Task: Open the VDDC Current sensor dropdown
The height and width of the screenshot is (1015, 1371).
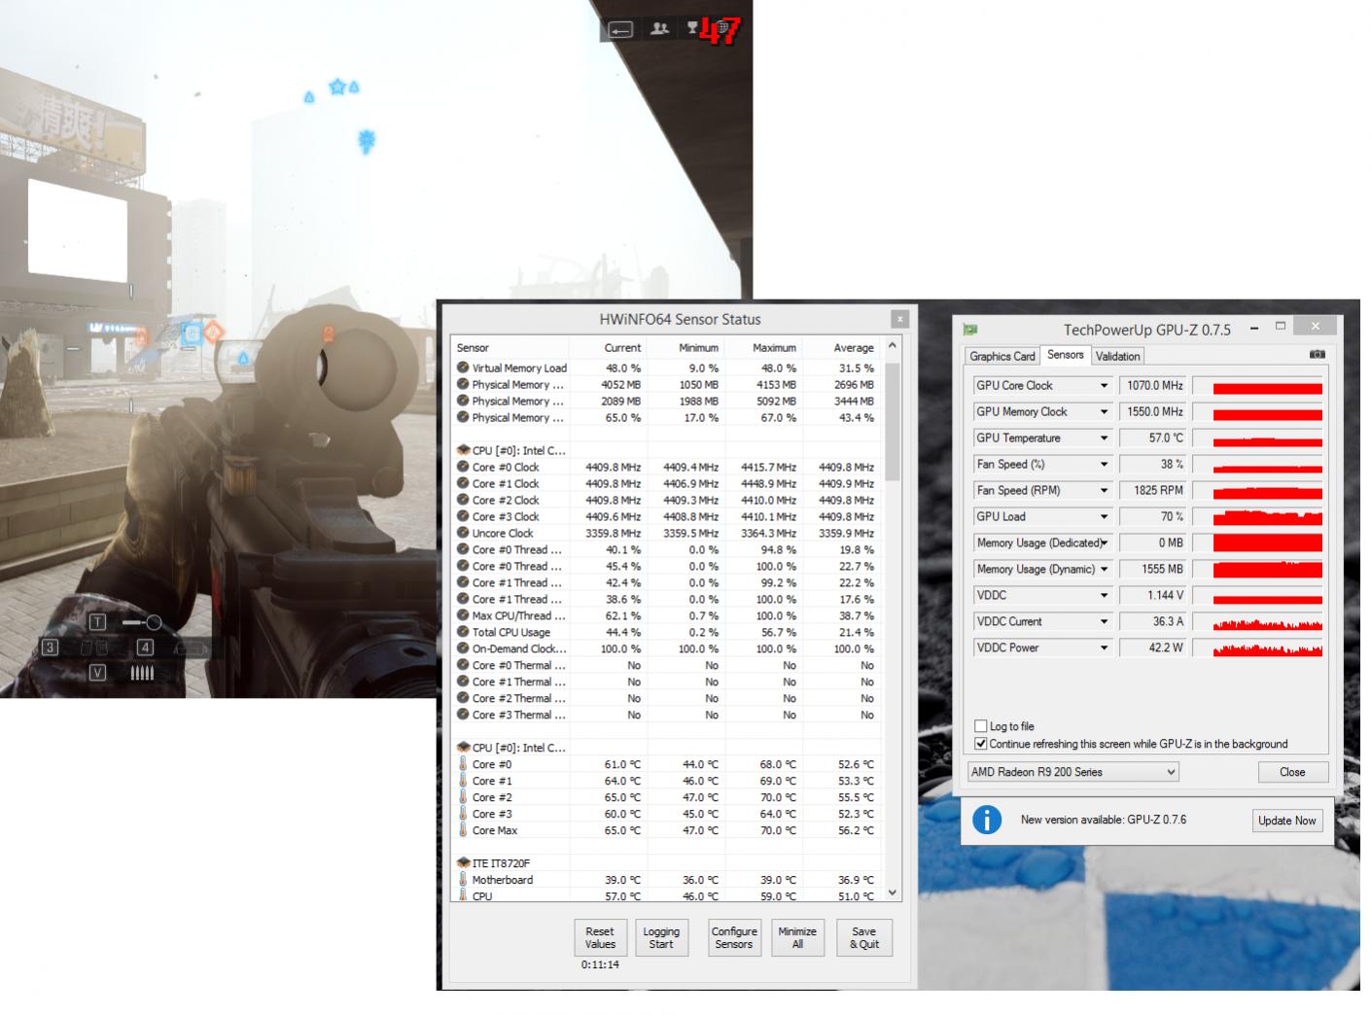Action: (1104, 622)
